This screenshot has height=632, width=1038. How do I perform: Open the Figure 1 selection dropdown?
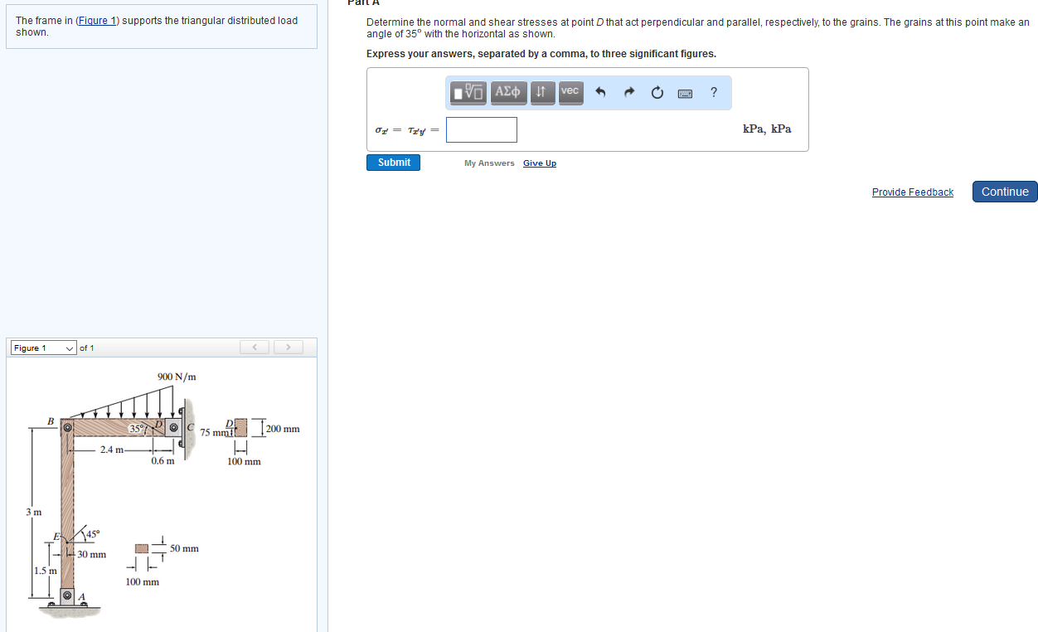pyautogui.click(x=42, y=348)
